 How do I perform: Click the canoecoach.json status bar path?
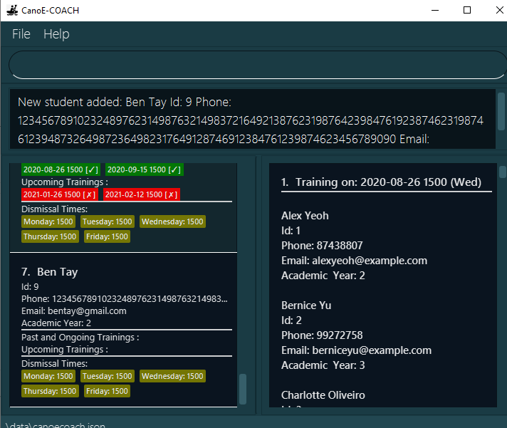(x=56, y=424)
